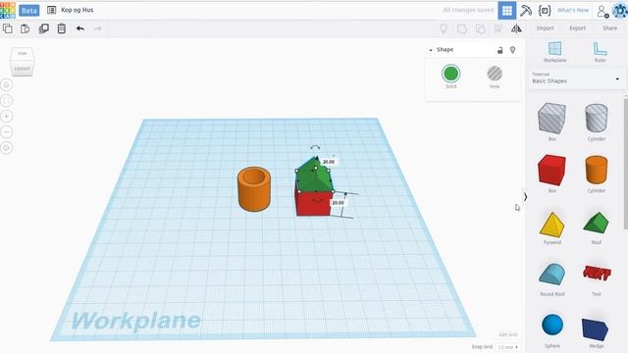The height and width of the screenshot is (353, 628).
Task: Select the orange cup on the workplane
Action: tap(254, 189)
